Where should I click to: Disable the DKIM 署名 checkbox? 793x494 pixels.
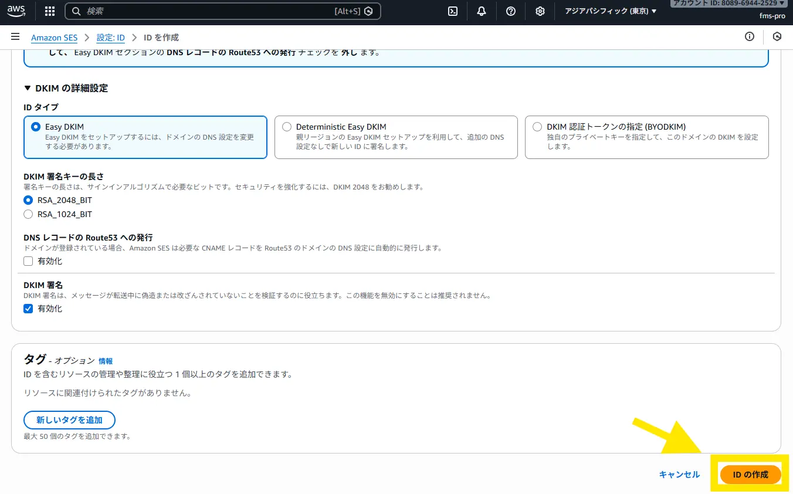tap(28, 309)
